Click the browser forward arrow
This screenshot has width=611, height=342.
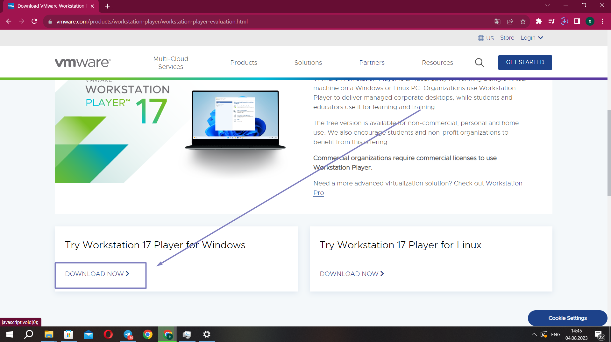(21, 21)
